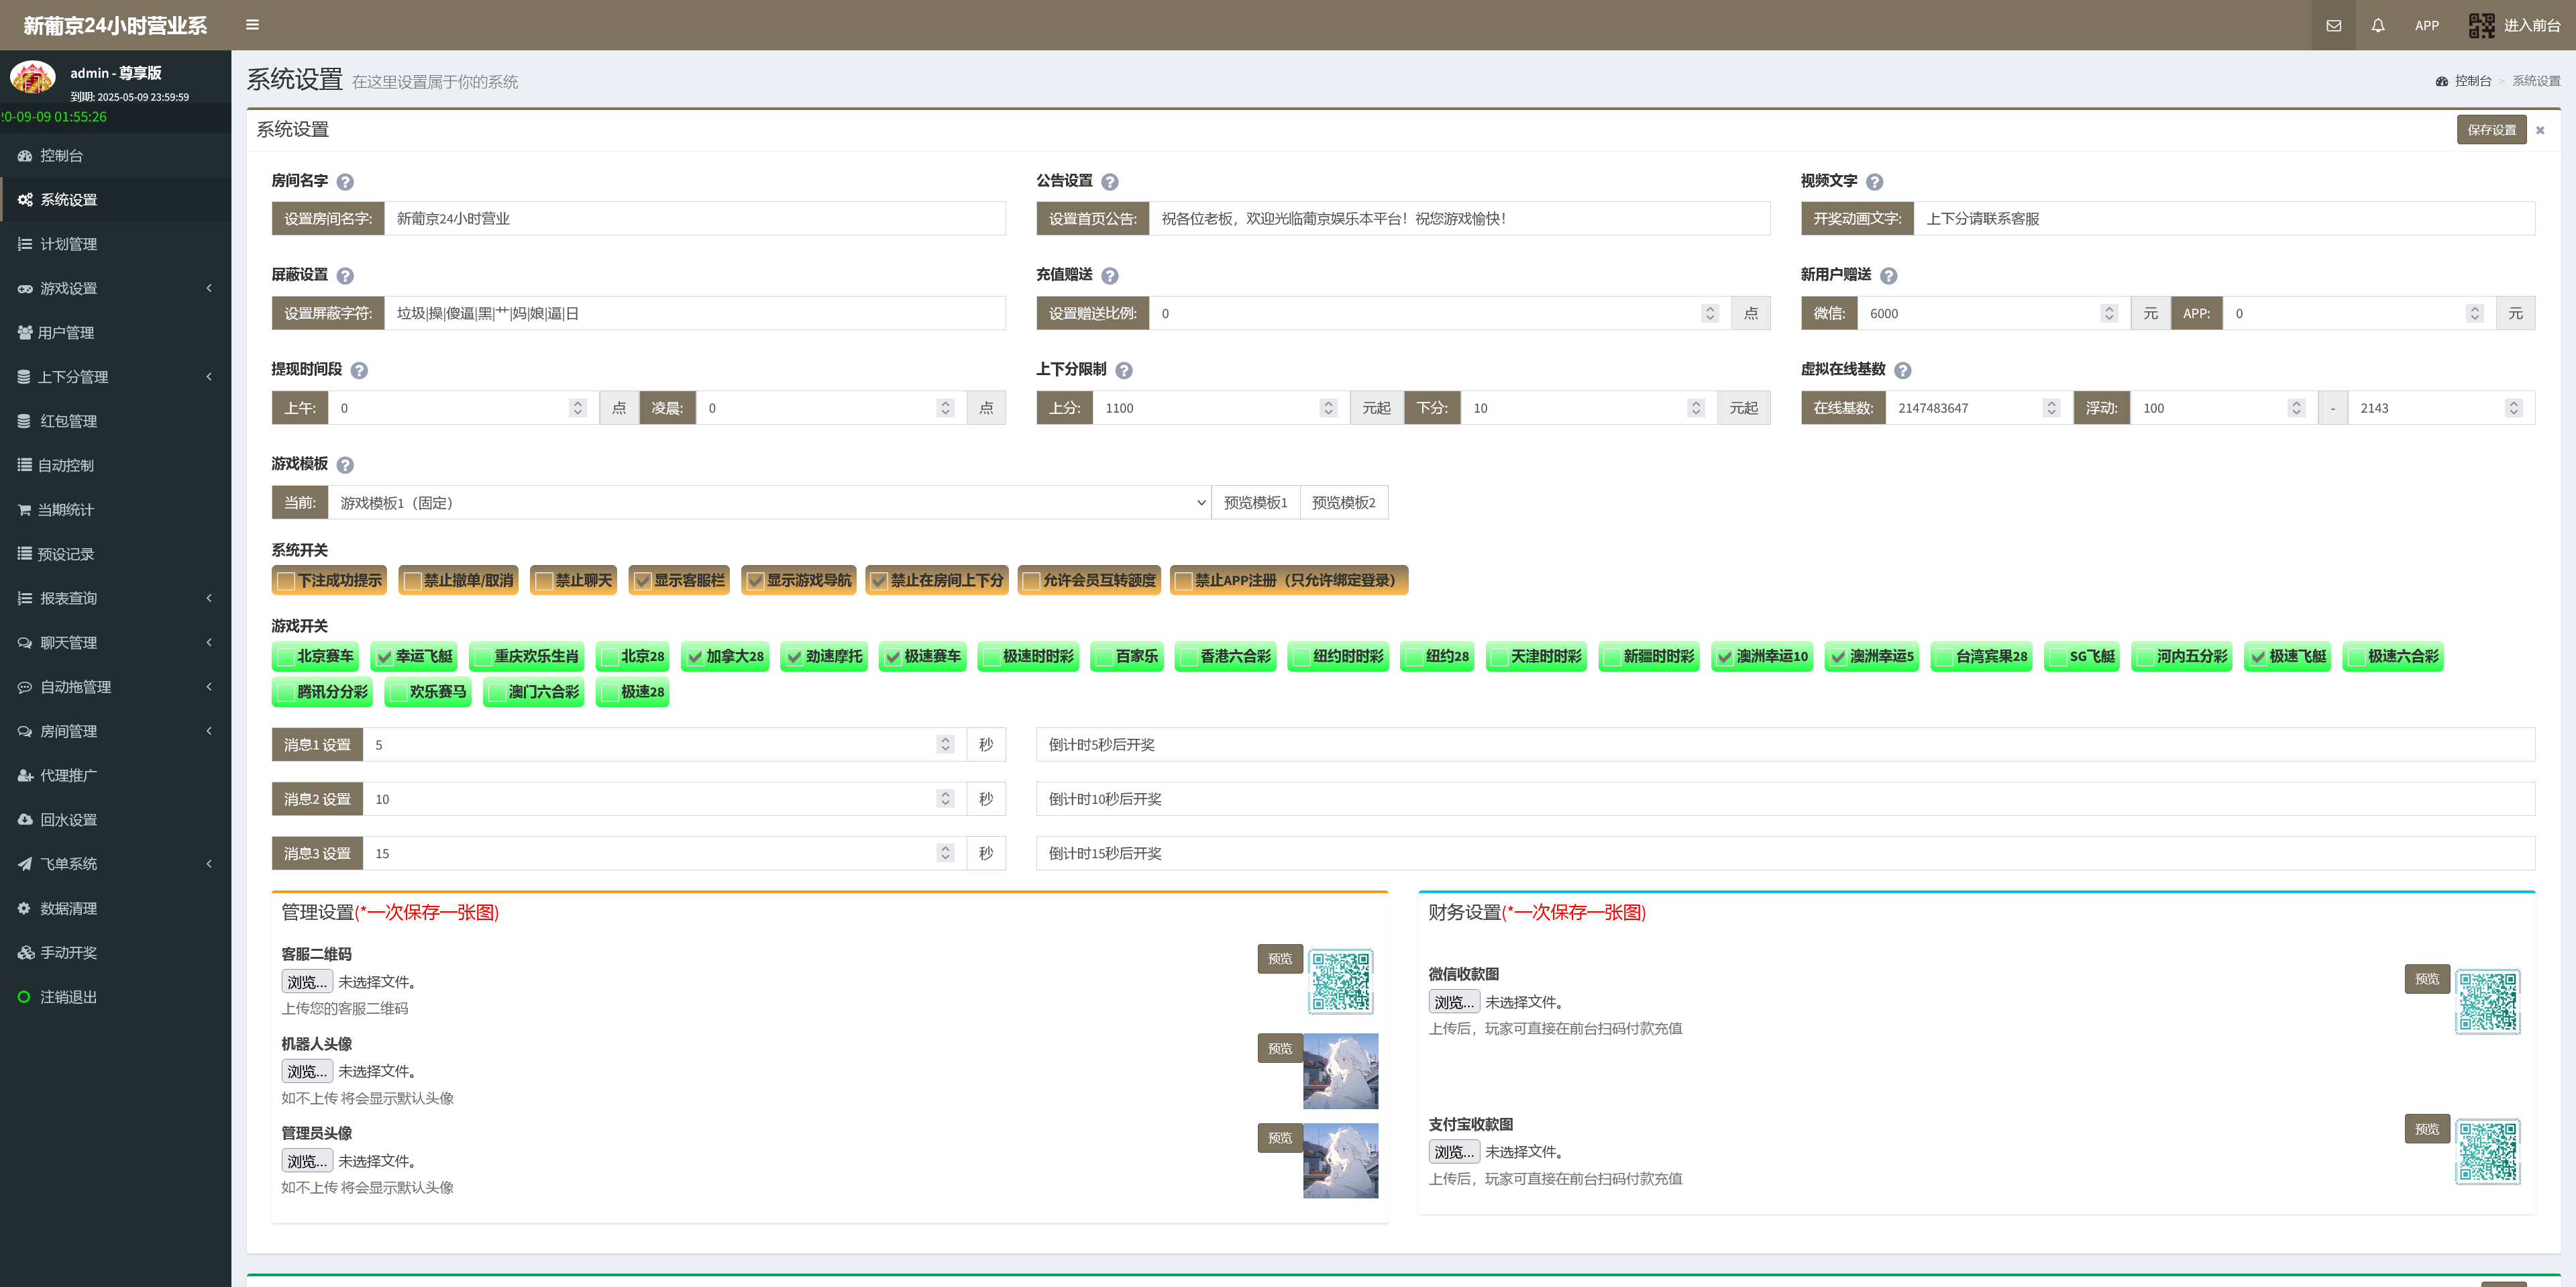2576x1287 pixels.
Task: Uncheck the 显示客服栏 option
Action: (643, 581)
